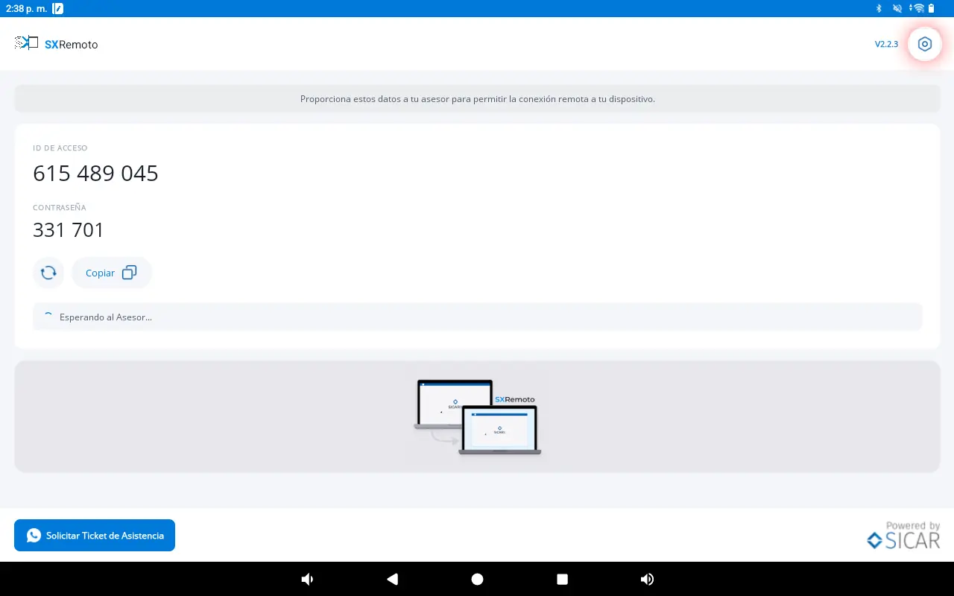This screenshot has width=954, height=596.
Task: Tap the status bar clock 2:38 p. m.
Action: tap(25, 8)
